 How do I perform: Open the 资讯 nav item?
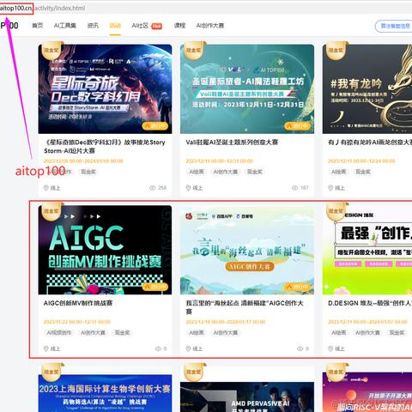click(x=93, y=26)
